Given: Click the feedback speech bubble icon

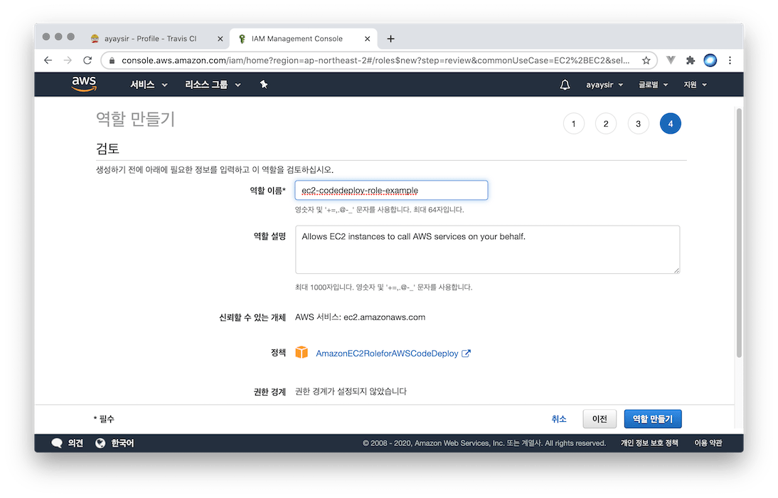Looking at the screenshot, I should tap(57, 443).
